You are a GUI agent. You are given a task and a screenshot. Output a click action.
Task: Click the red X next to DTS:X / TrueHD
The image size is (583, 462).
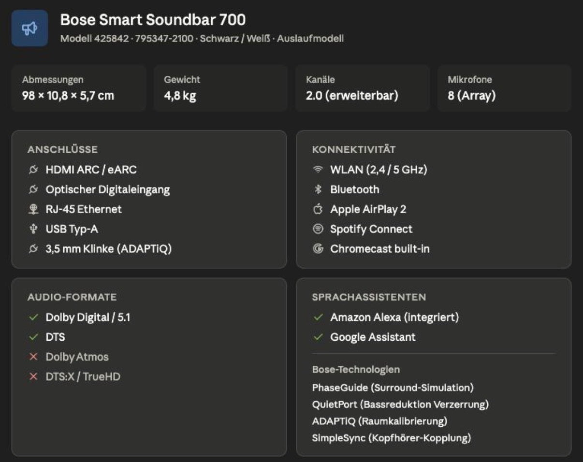point(33,376)
